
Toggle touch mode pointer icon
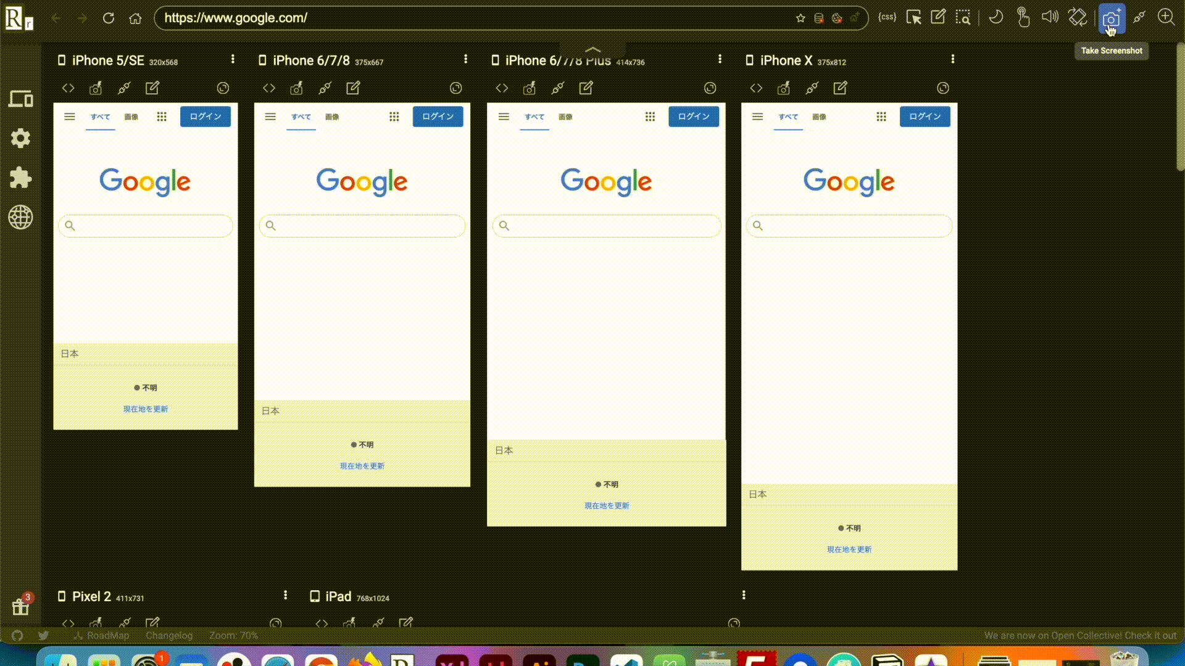pyautogui.click(x=1023, y=17)
